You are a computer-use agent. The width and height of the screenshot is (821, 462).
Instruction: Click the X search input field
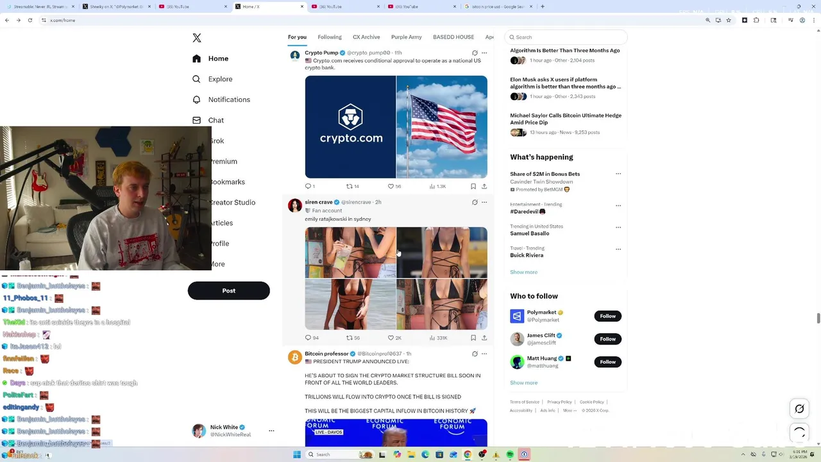click(x=566, y=37)
